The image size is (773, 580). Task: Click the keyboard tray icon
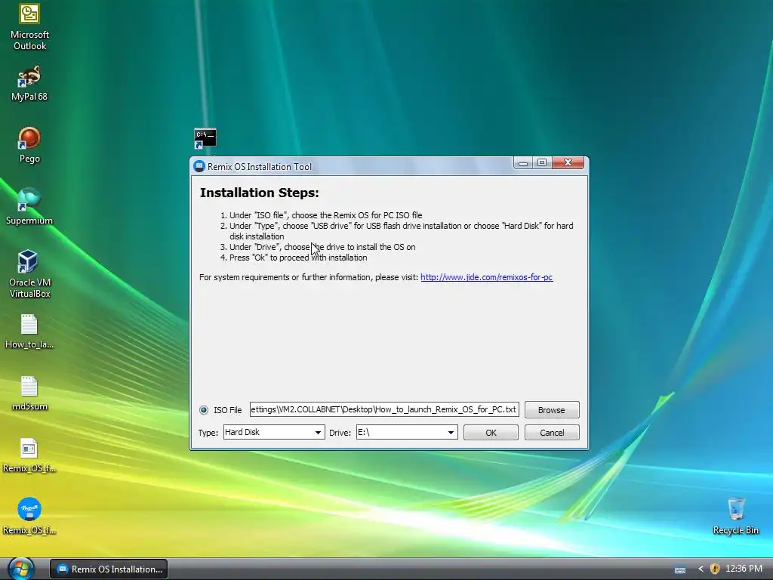(680, 569)
